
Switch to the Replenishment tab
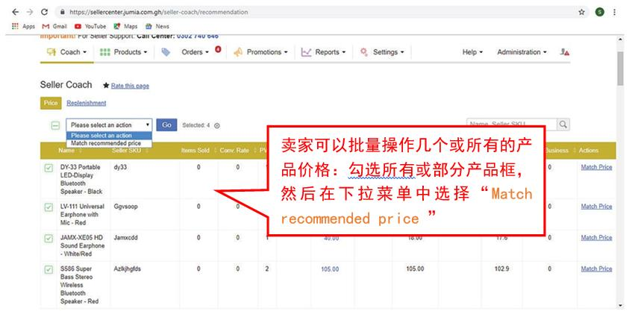pos(87,103)
